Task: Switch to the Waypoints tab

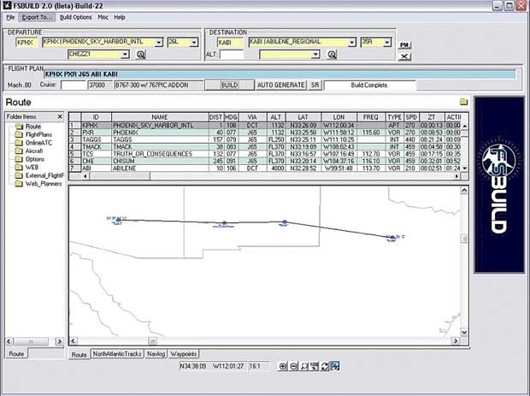Action: pos(184,354)
